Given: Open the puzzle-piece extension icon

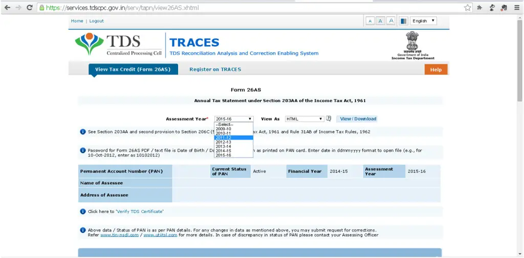Looking at the screenshot, I should tap(479, 8).
